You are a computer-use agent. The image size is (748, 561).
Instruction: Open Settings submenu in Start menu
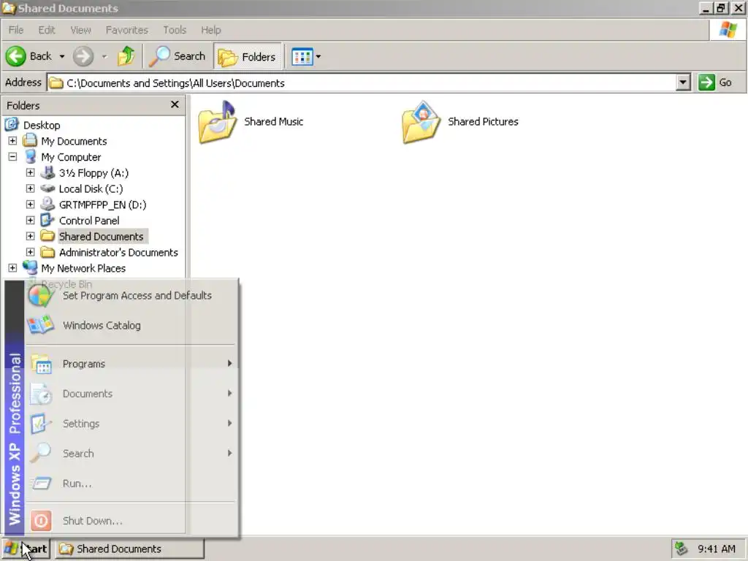(x=130, y=424)
